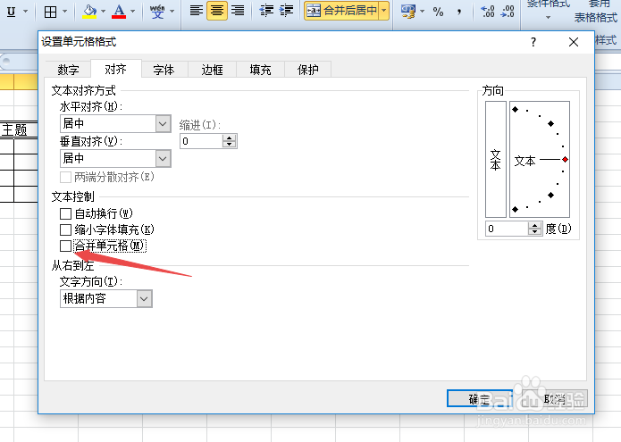The width and height of the screenshot is (621, 442).
Task: Toggle underline formatting in the ribbon
Action: 12,12
